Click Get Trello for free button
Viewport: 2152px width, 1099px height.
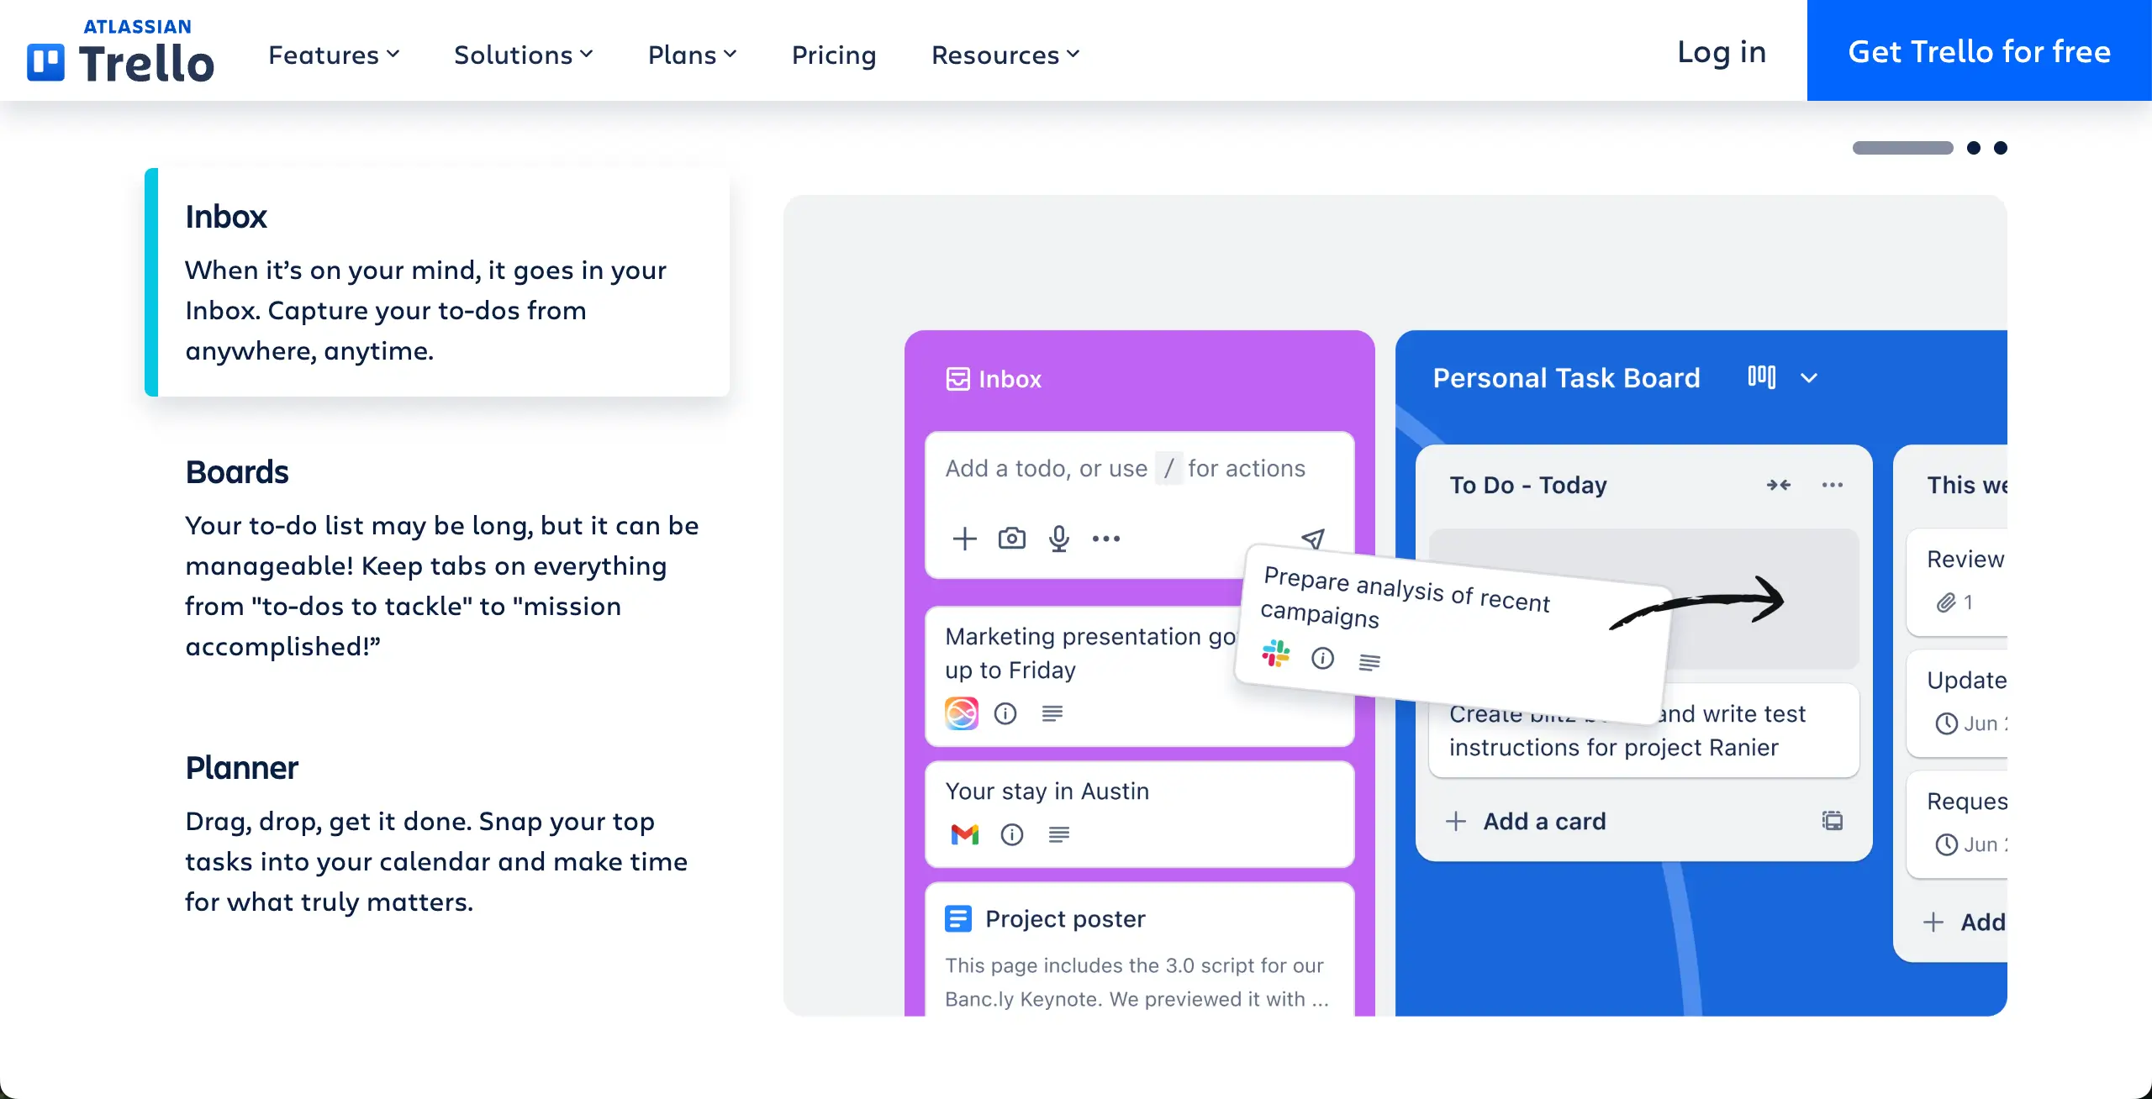click(x=1980, y=50)
